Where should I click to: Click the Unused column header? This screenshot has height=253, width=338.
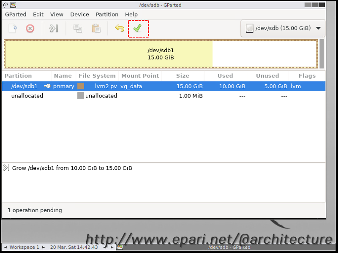(x=268, y=76)
